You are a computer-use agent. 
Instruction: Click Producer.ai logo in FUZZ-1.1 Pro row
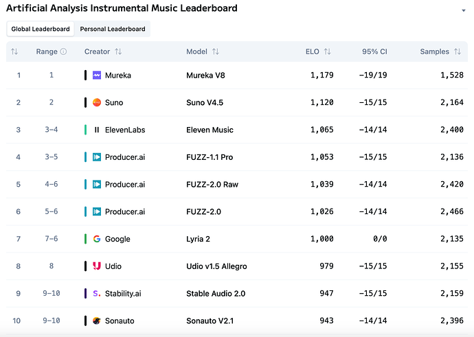pos(97,157)
